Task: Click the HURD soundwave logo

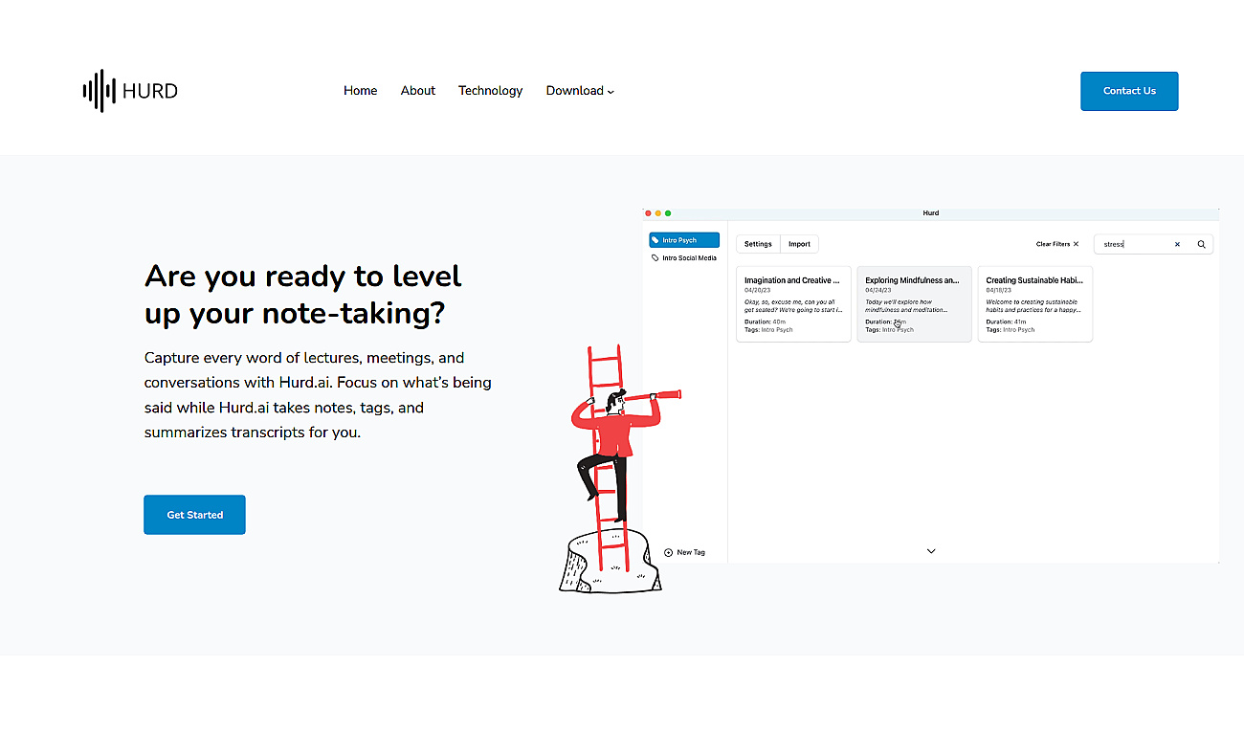Action: coord(130,91)
